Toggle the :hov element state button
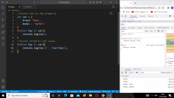 coord(146,31)
